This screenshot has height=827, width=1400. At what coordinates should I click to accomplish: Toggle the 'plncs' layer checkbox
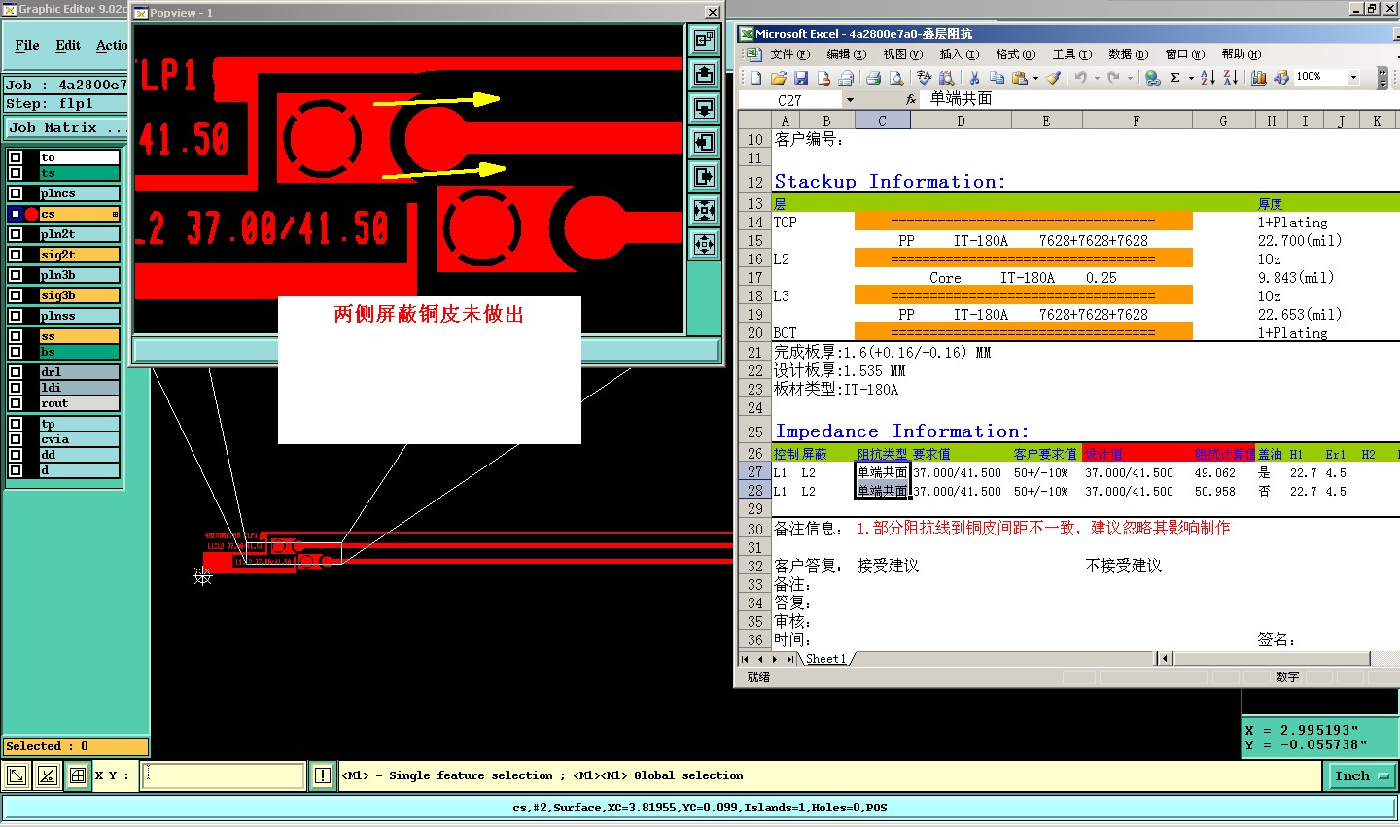click(16, 193)
